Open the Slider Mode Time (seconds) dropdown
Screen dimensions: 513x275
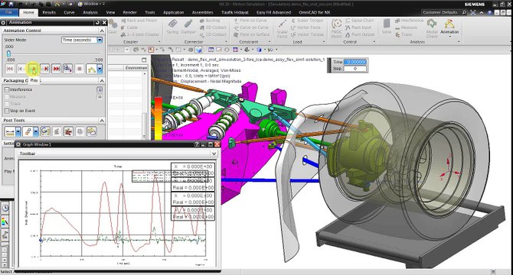click(82, 40)
